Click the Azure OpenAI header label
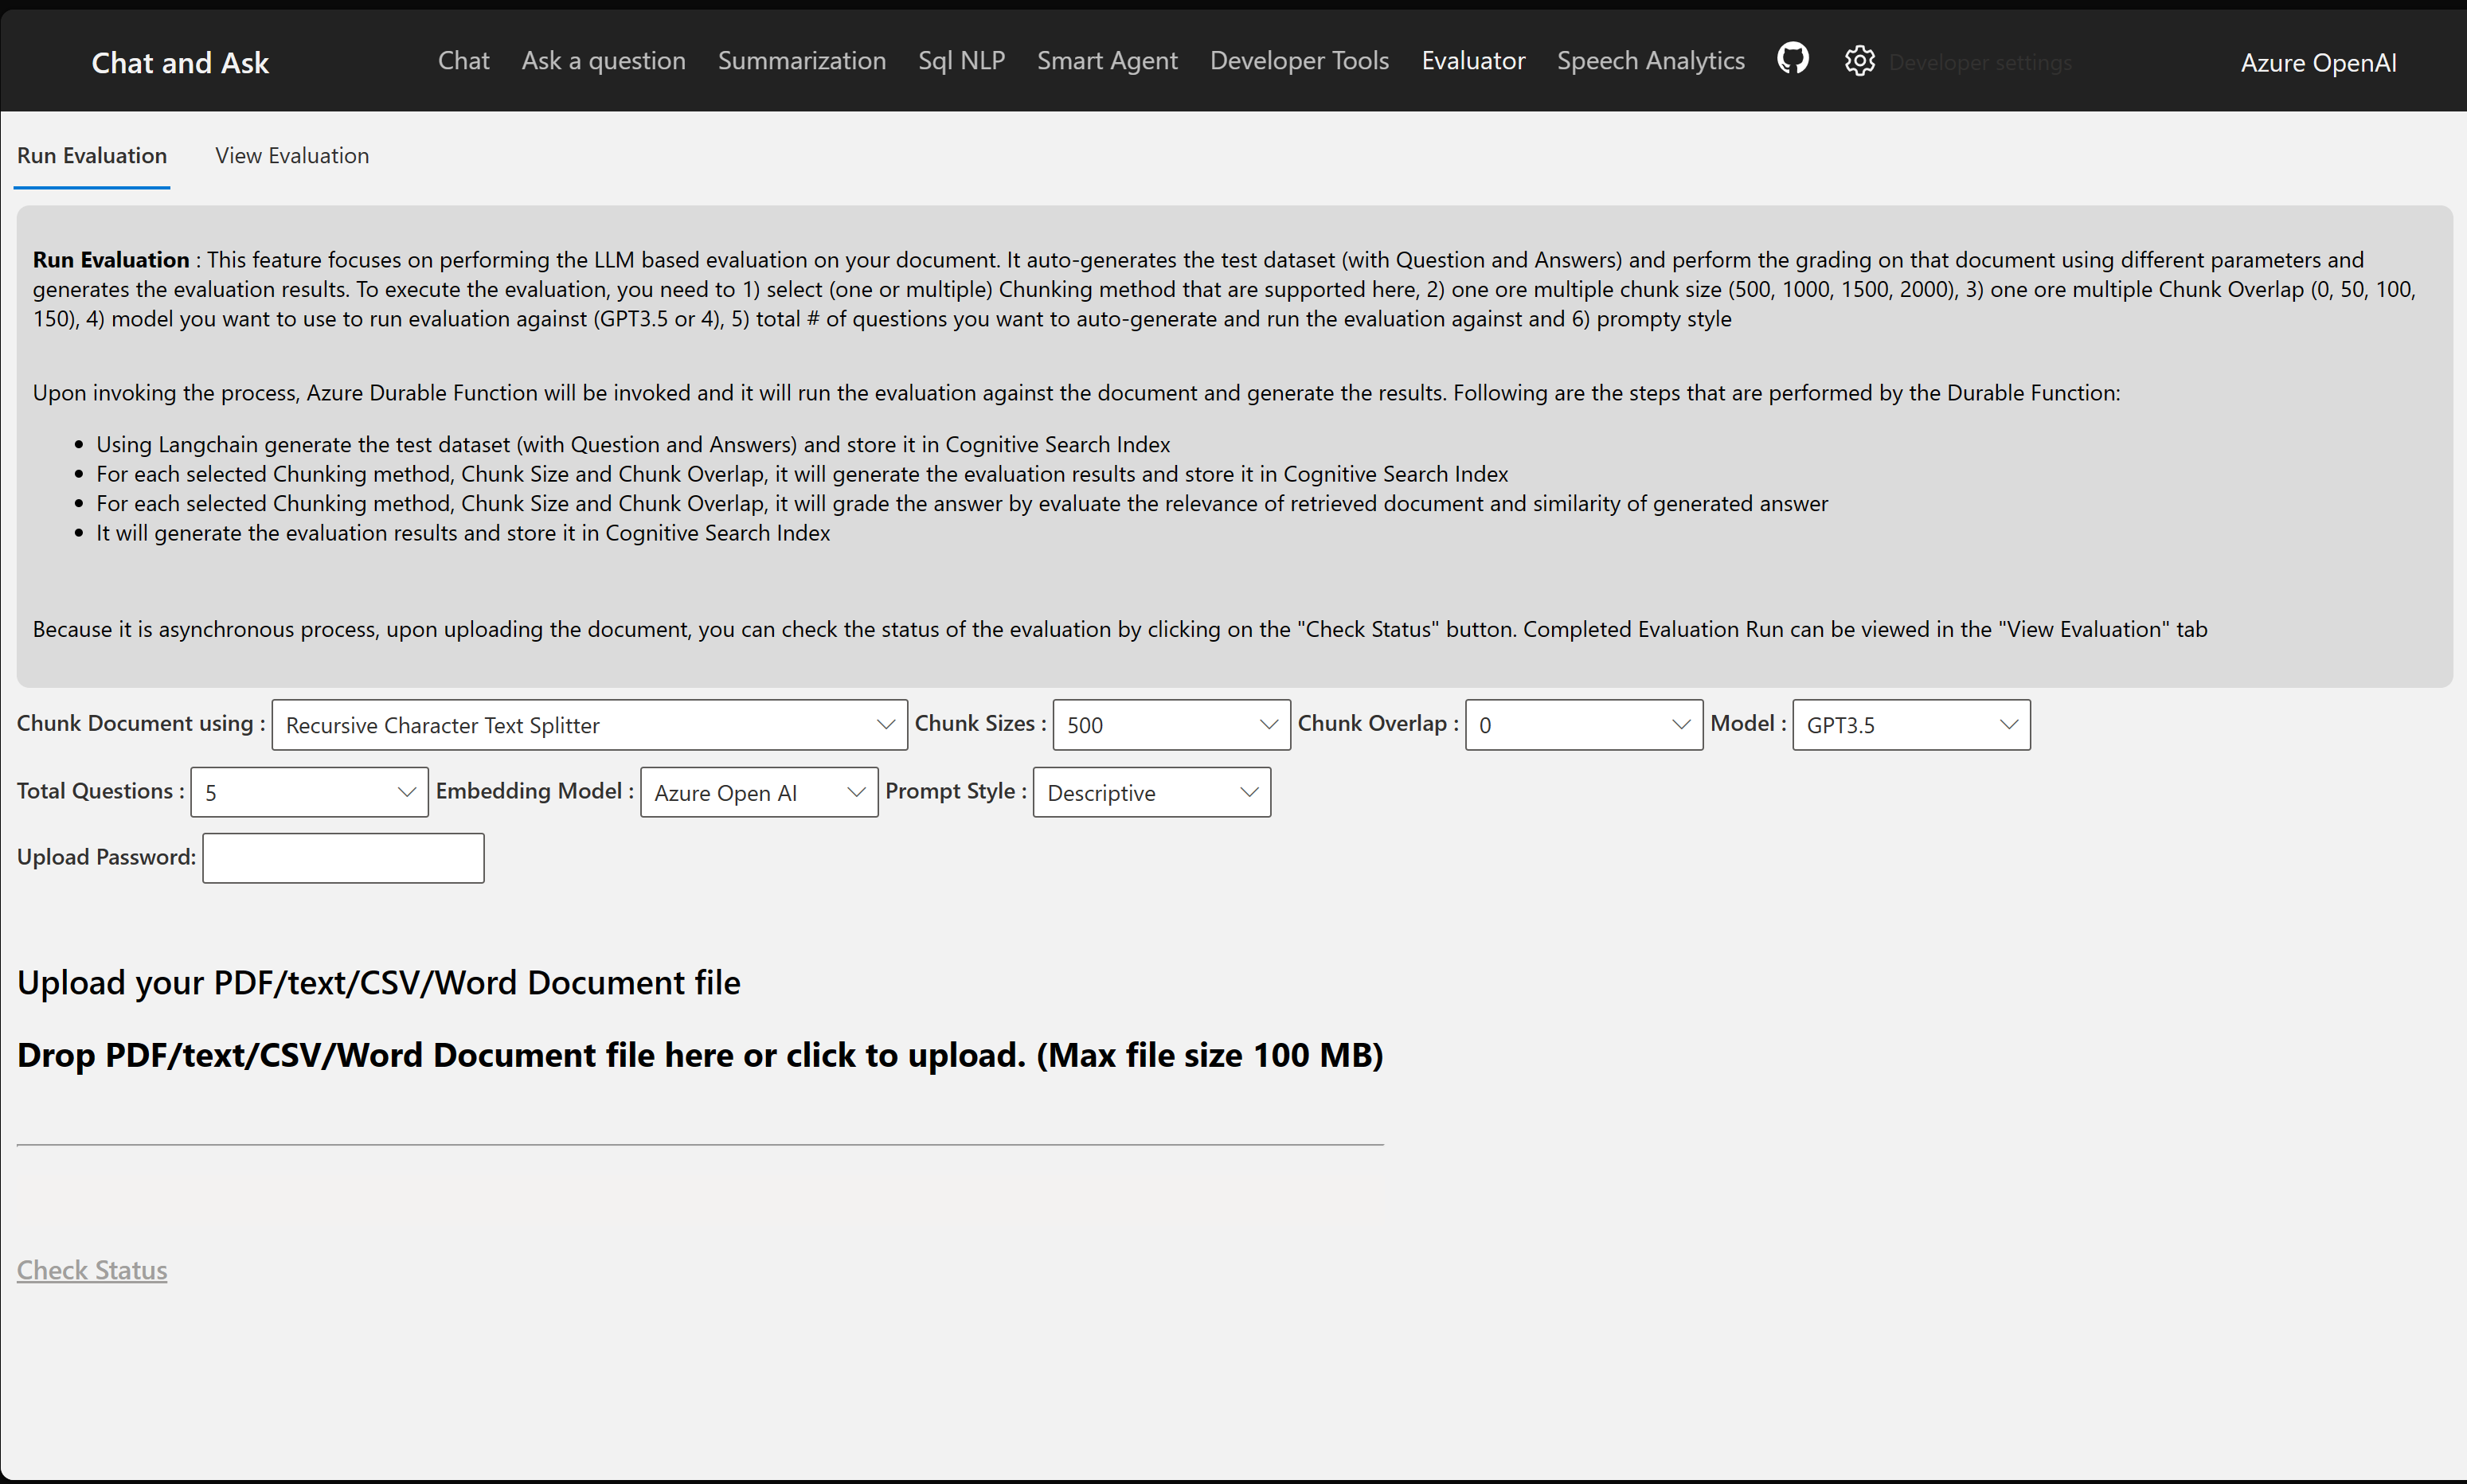This screenshot has width=2467, height=1484. pos(2318,63)
